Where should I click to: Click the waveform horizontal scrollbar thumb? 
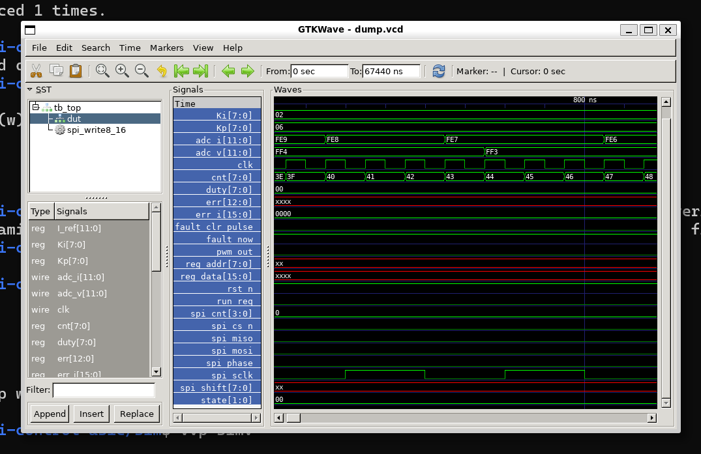pos(293,418)
